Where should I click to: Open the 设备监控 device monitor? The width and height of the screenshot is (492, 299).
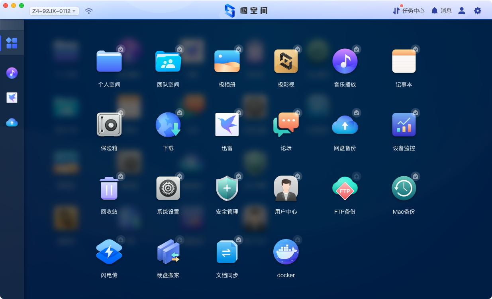[x=404, y=125]
